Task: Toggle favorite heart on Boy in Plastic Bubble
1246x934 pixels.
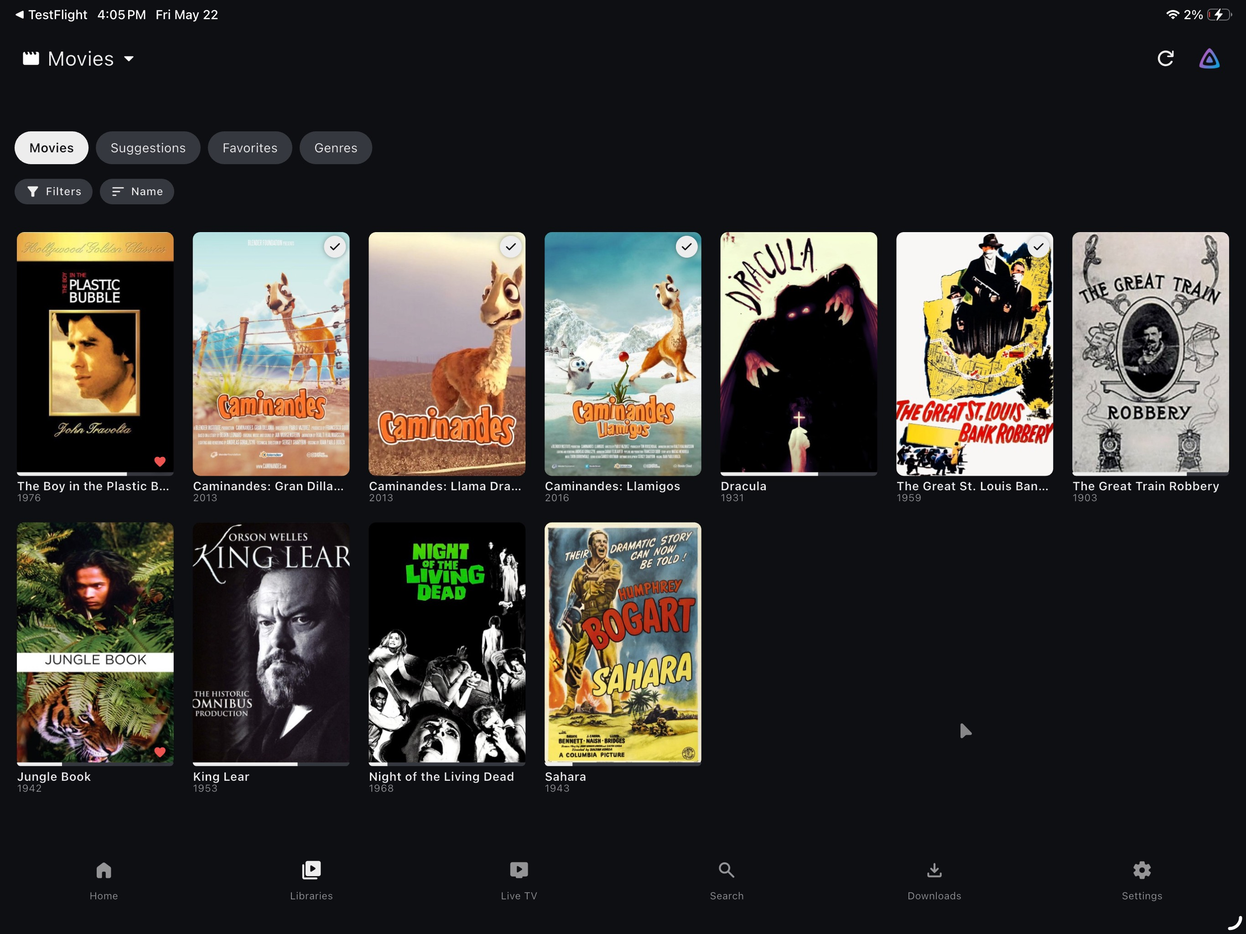Action: click(160, 462)
